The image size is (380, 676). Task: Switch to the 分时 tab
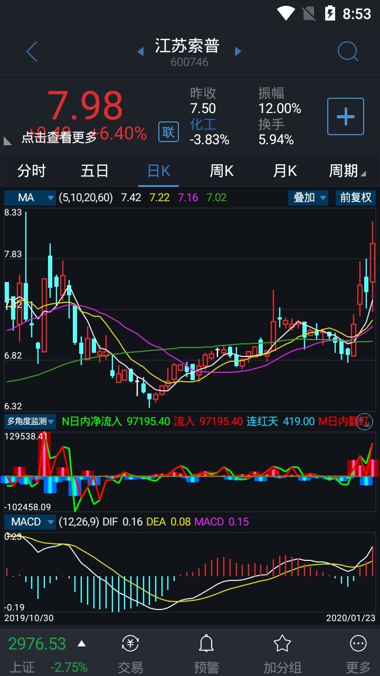(32, 171)
